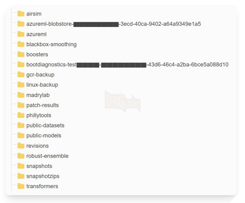Select the snapshotzips folder label

[43, 176]
